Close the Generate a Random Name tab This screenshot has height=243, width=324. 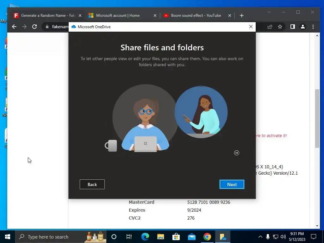click(x=80, y=16)
